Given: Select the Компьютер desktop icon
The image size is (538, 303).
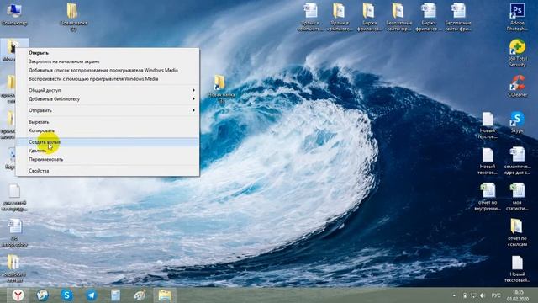Looking at the screenshot, I should pyautogui.click(x=14, y=14).
